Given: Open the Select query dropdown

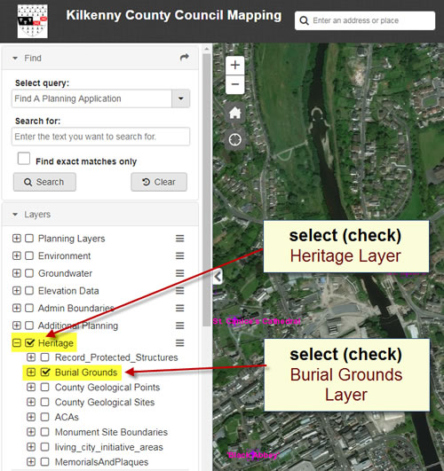Looking at the screenshot, I should pos(181,98).
